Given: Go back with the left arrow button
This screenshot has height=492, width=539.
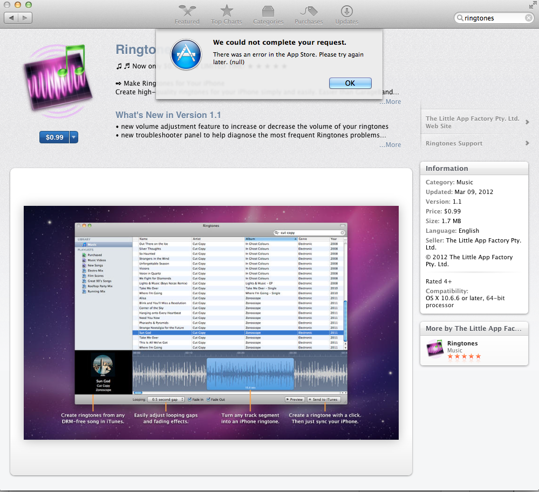Looking at the screenshot, I should (11, 18).
